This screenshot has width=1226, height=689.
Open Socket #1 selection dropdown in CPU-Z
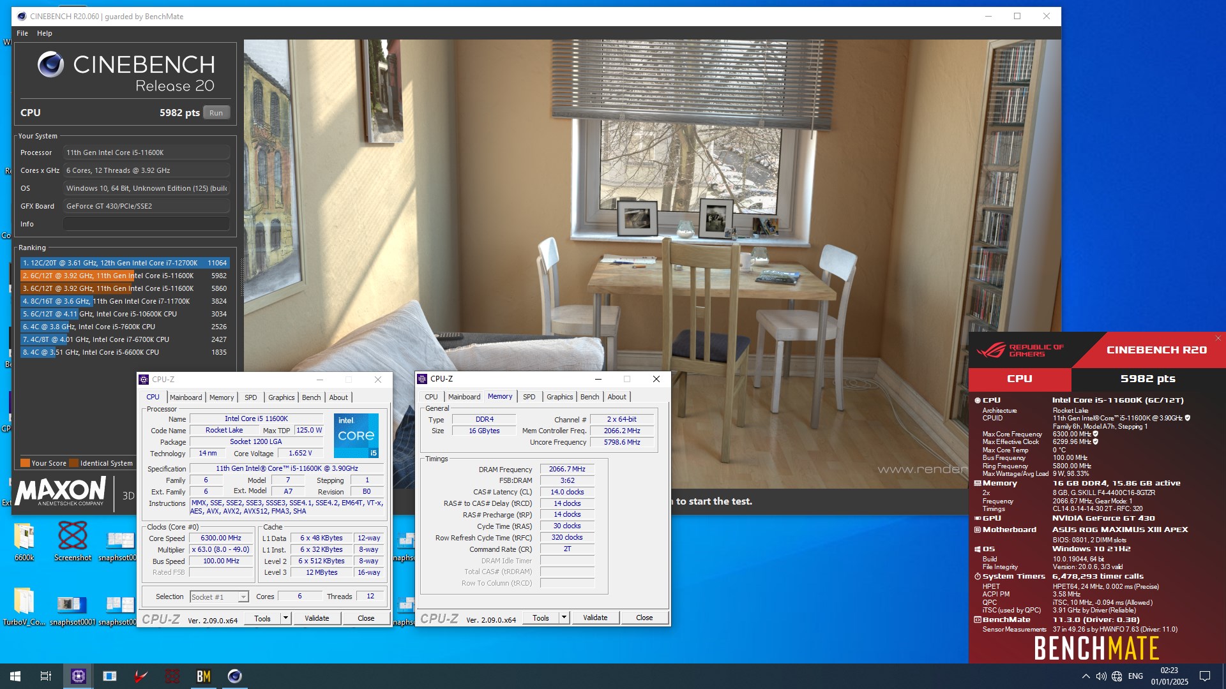[x=219, y=597]
